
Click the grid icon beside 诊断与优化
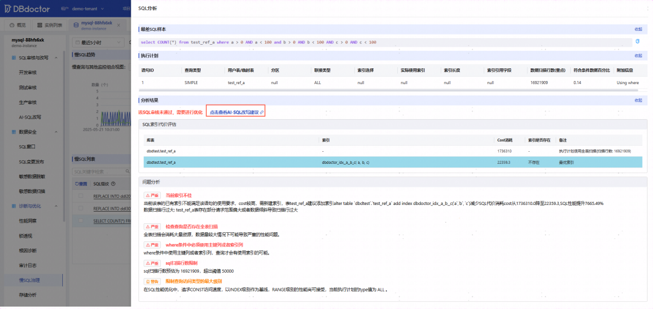(14, 206)
